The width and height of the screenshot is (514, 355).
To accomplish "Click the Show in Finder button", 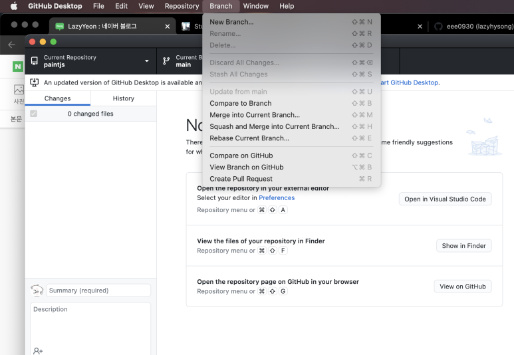I will coord(464,246).
